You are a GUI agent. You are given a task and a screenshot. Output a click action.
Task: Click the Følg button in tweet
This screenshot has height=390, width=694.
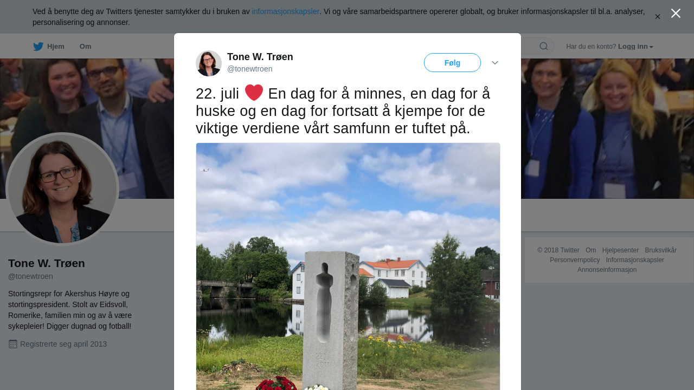point(452,63)
